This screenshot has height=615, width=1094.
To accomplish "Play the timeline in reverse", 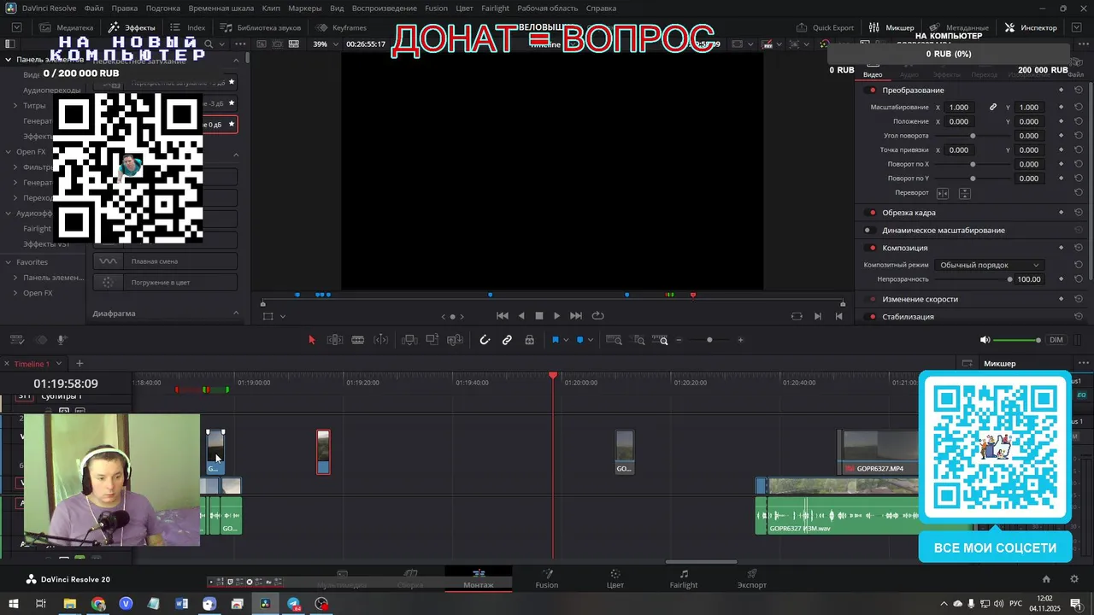I will pyautogui.click(x=521, y=316).
